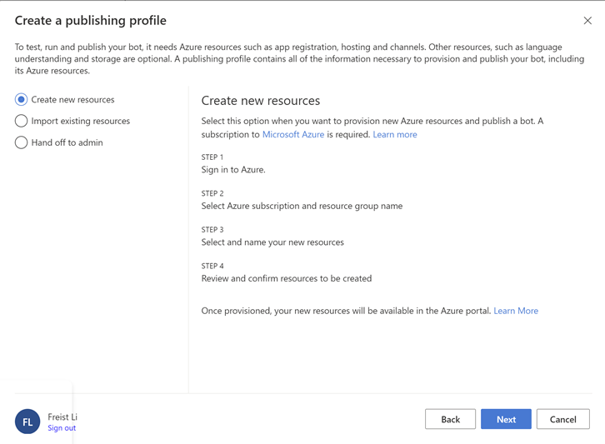Pick the Hand off to admin option
This screenshot has width=605, height=444.
(x=22, y=143)
